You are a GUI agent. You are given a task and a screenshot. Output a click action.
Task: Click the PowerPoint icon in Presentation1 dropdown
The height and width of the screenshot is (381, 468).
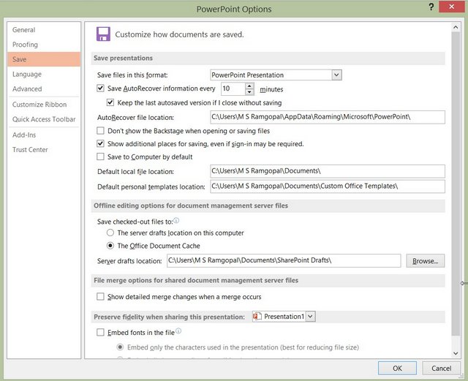[x=257, y=317]
